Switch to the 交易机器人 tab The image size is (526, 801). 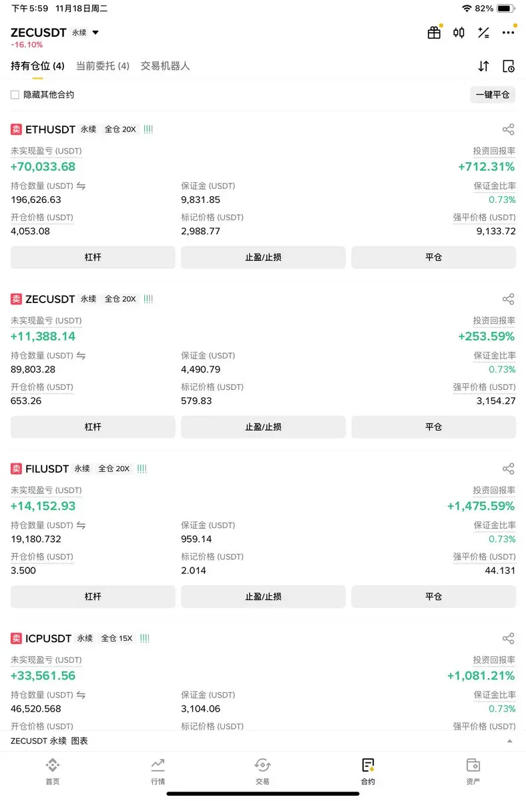pos(166,66)
